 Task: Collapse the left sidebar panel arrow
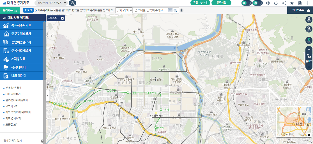pos(47,96)
